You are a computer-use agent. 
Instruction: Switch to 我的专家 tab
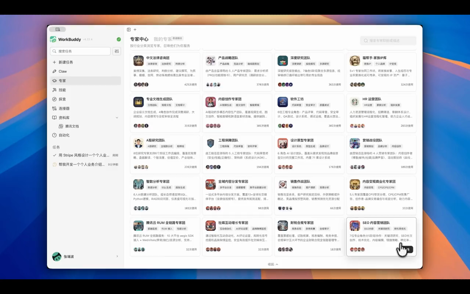click(163, 39)
